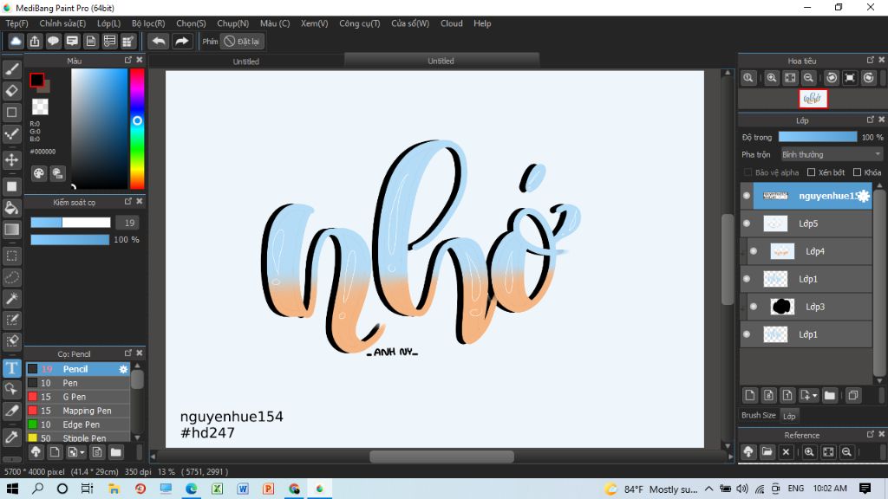The image size is (888, 499).
Task: Select the Operation tool with cursor icon
Action: (12, 389)
